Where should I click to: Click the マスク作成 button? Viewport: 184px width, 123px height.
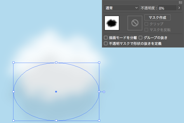(157, 17)
